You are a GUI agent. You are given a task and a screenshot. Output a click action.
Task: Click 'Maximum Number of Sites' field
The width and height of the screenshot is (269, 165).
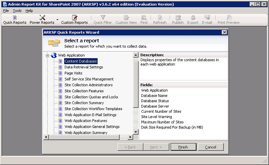(162, 122)
